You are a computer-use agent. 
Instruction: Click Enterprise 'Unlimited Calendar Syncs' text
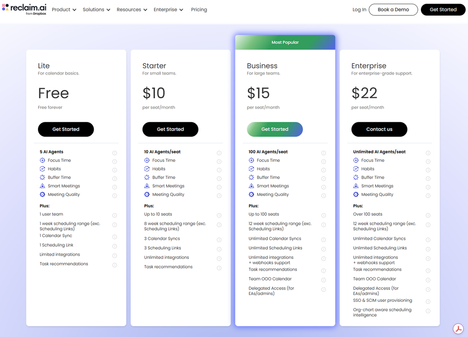coord(379,238)
